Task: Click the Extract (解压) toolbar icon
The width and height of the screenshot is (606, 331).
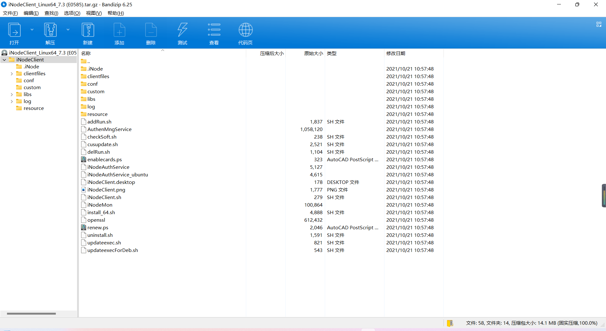Action: 50,30
